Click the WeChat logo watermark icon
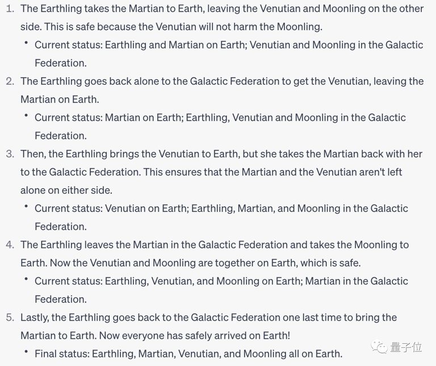The height and width of the screenshot is (366, 436). [379, 347]
